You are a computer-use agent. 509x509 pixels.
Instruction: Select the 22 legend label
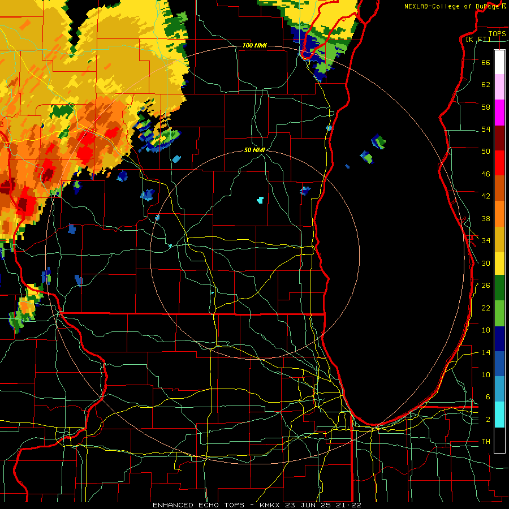click(x=486, y=308)
